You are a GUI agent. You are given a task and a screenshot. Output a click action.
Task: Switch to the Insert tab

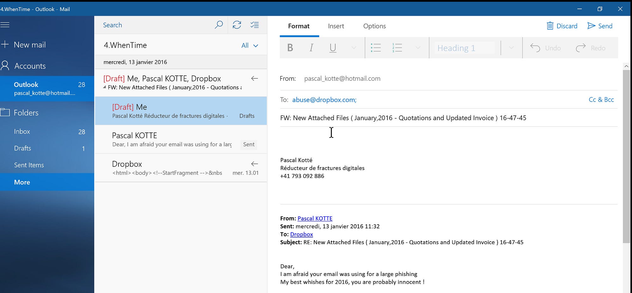(336, 26)
